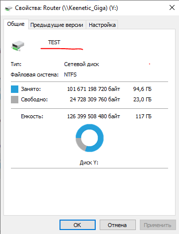Image resolution: width=179 pixels, height=234 pixels.
Task: Open the Настройка tab
Action: [102, 25]
